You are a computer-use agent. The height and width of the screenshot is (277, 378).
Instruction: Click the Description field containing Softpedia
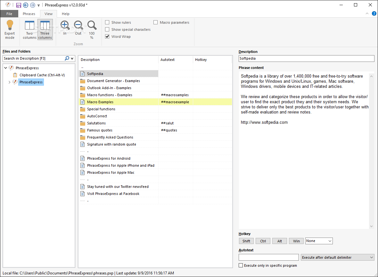pyautogui.click(x=306, y=58)
